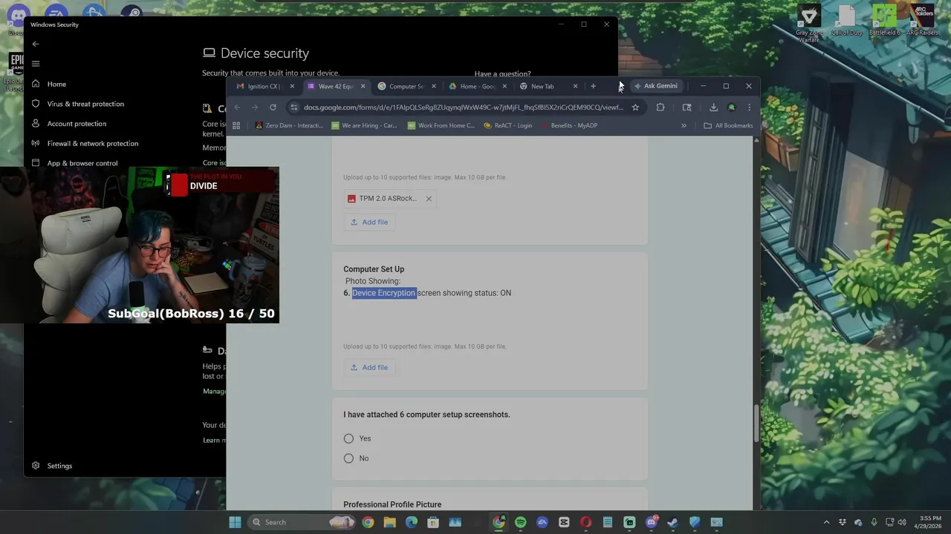The image size is (951, 534).
Task: Open the Chrome profile avatar
Action: (731, 108)
